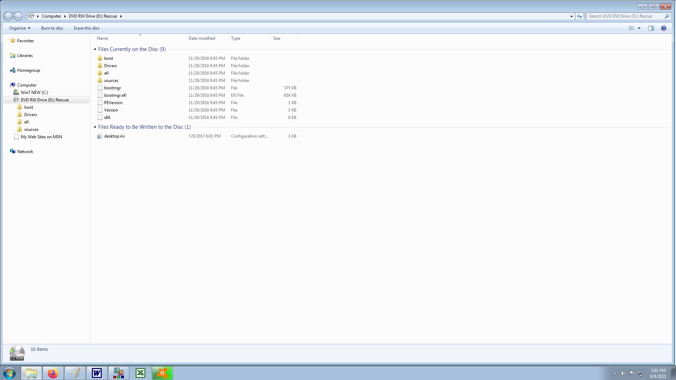Select the Drivers folder in file list

pyautogui.click(x=110, y=66)
